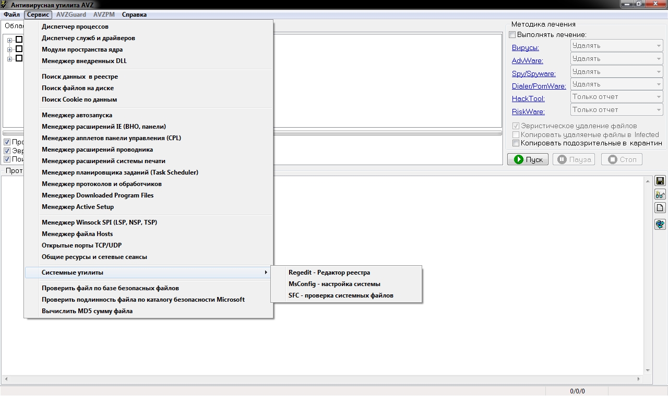668x396 pixels.
Task: Choose "Поиск данных в реестре"
Action: [x=149, y=77]
